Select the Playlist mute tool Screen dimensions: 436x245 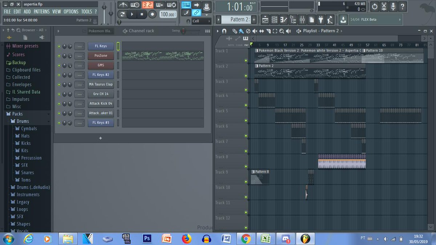(255, 31)
